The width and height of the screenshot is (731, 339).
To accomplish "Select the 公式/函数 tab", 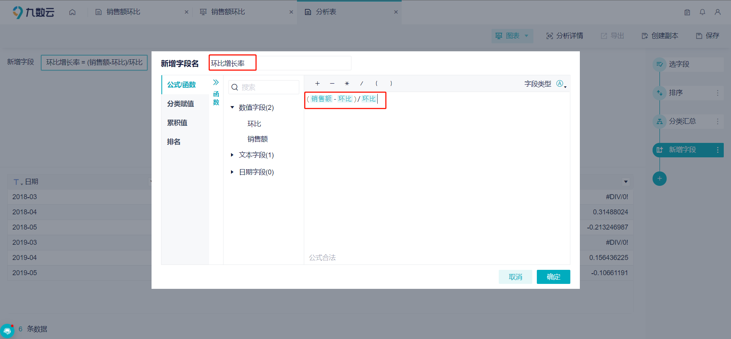I will tap(185, 85).
